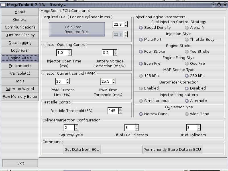
Task: Increase the Required Fuel 22.3 value
Action: (126, 23)
